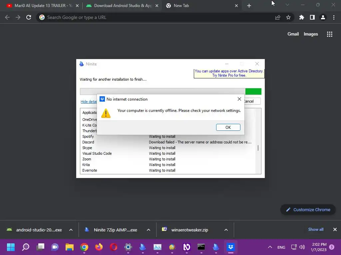Open a new browser tab with plus button
This screenshot has width=341, height=255.
pos(249,6)
